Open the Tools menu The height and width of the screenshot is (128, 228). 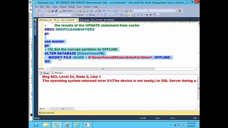point(79,7)
